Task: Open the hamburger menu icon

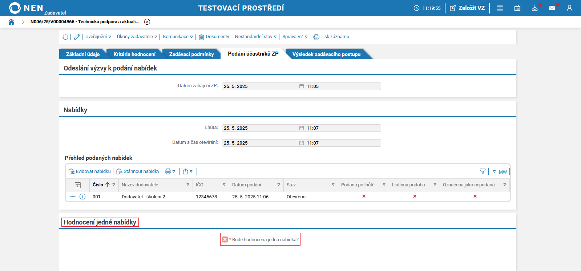Action: coord(500,8)
